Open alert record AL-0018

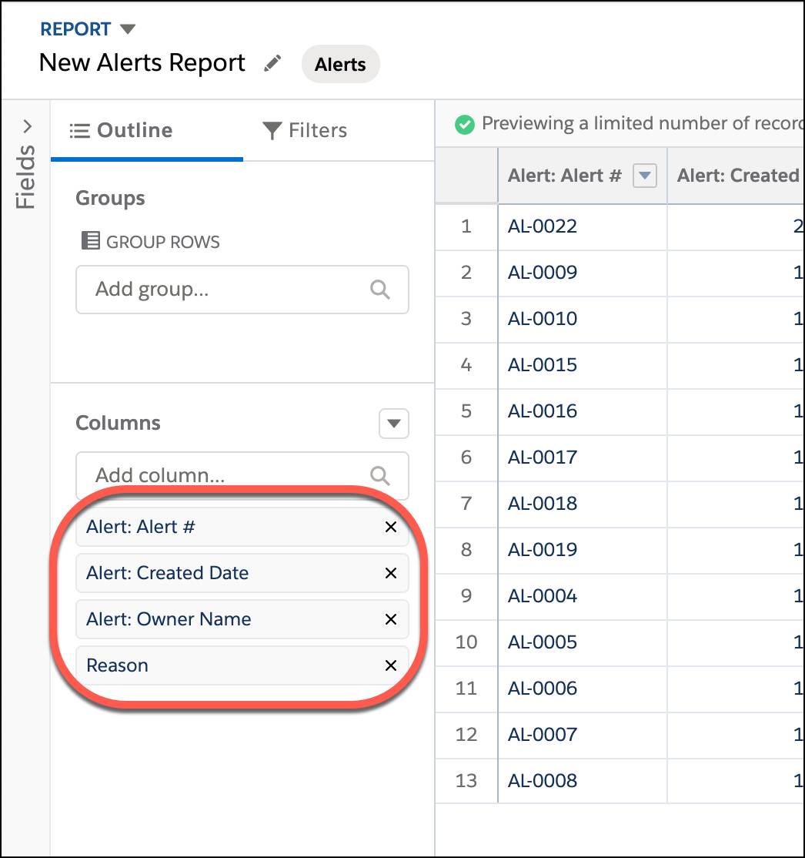coord(542,504)
